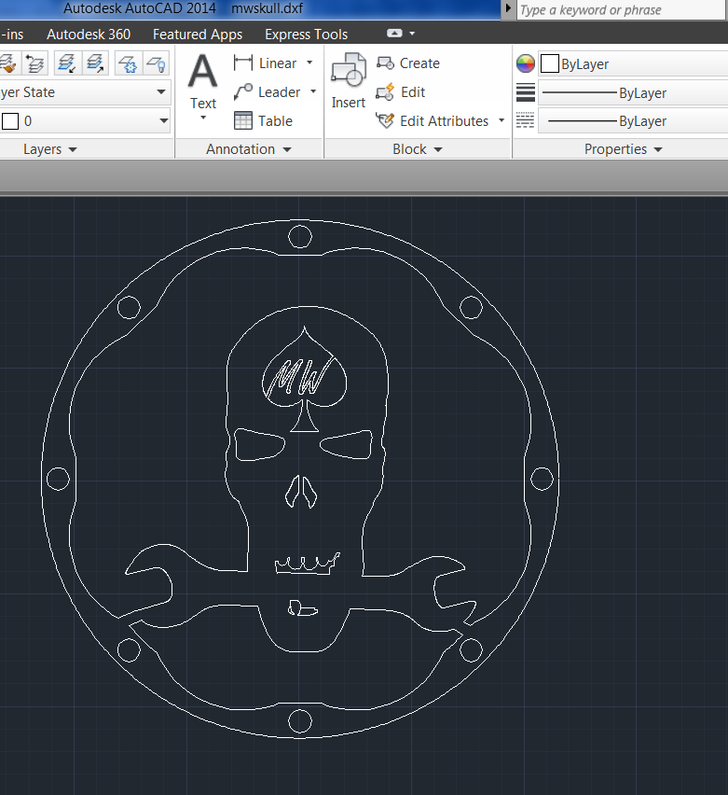
Task: Switch to the Autodesk 360 tab
Action: point(89,35)
